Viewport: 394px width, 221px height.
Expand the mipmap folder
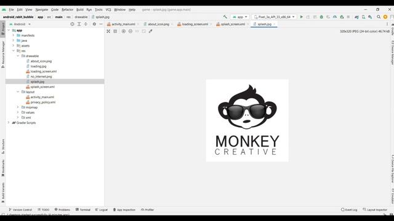[x=18, y=107]
